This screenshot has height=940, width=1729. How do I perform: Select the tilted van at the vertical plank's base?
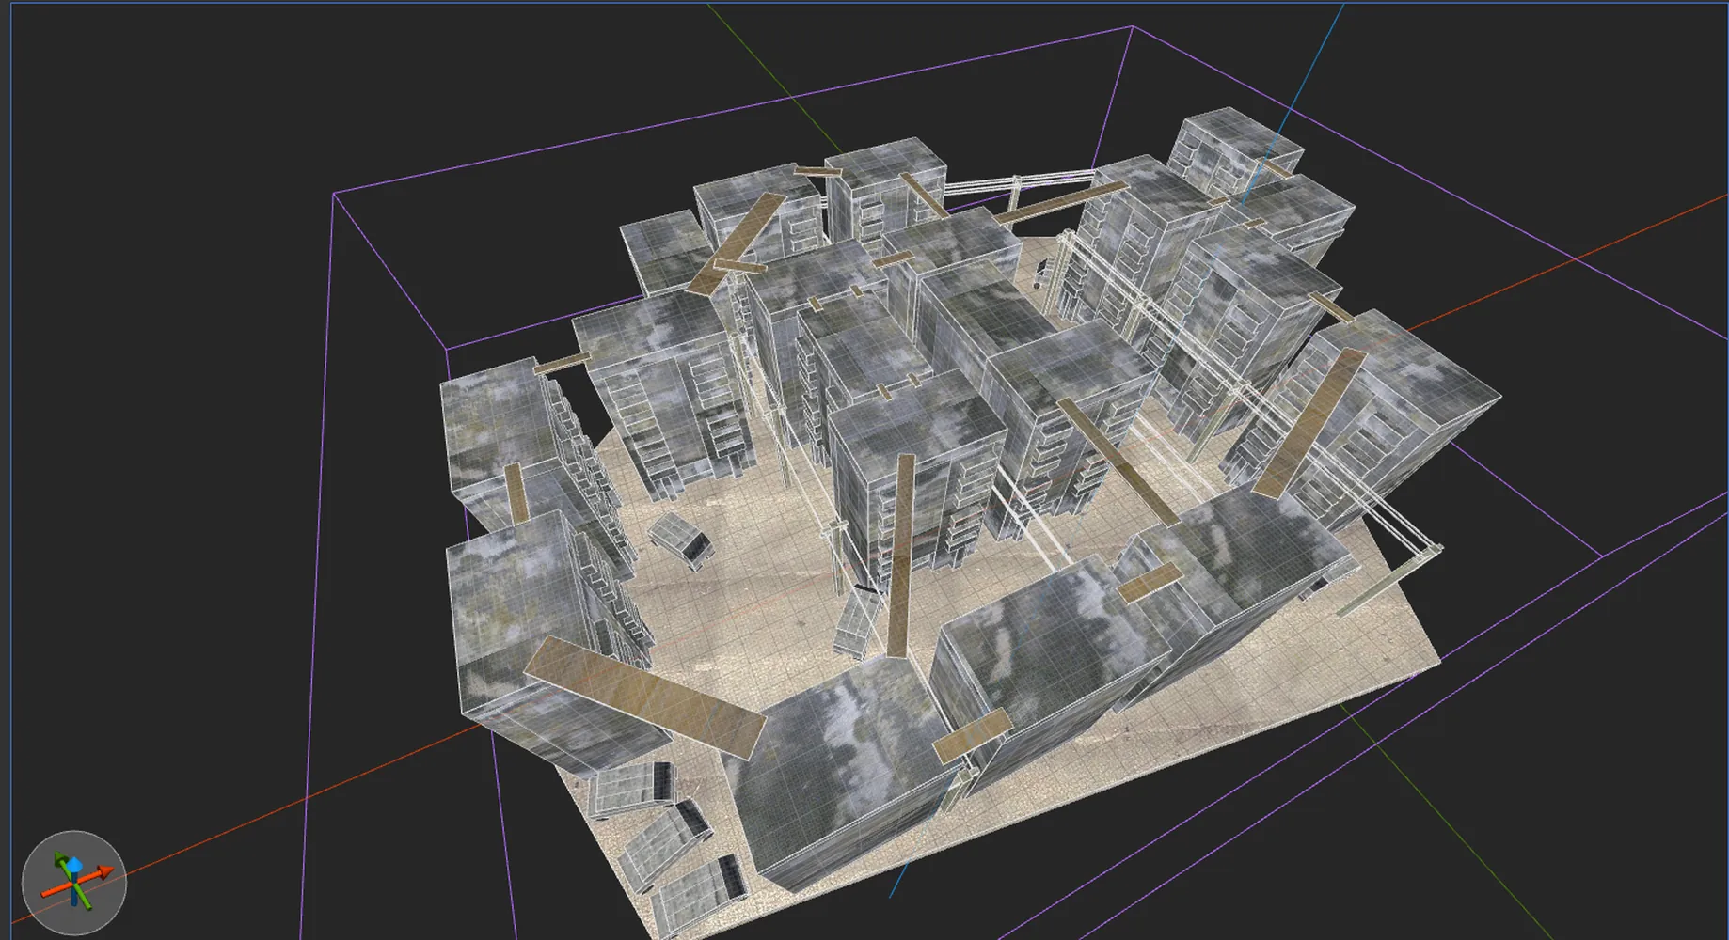pos(858,620)
